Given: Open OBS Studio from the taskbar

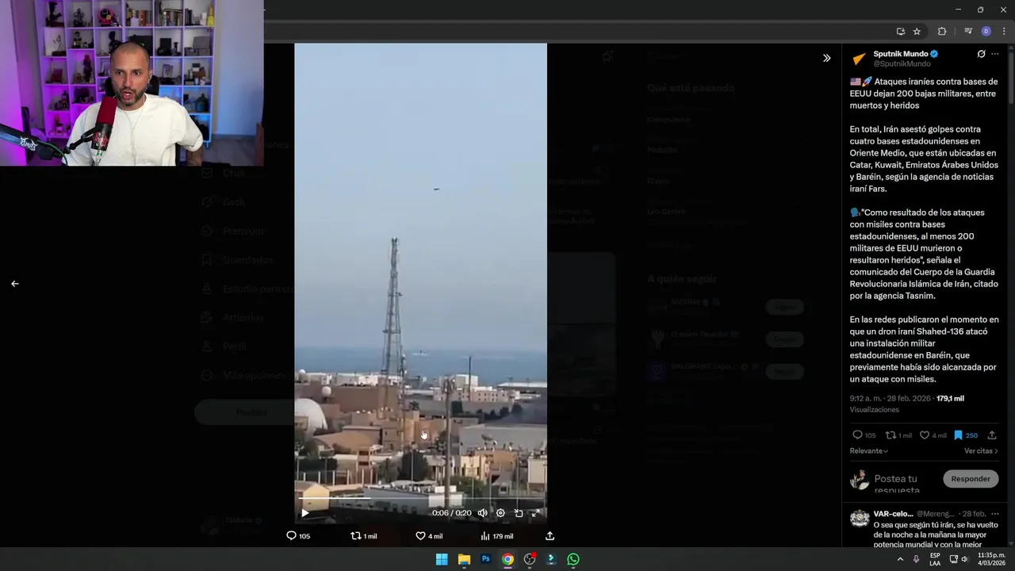Looking at the screenshot, I should pos(530,559).
